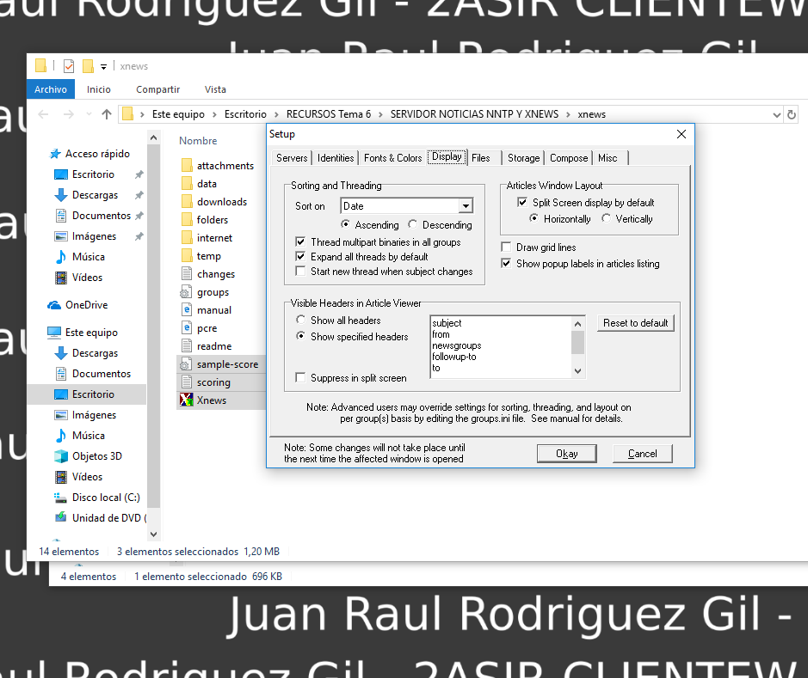This screenshot has width=808, height=678.
Task: Refresh the Explorer address bar
Action: (792, 114)
